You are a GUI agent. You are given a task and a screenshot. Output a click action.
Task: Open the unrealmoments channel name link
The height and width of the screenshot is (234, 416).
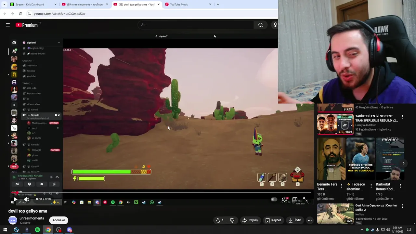click(x=32, y=218)
